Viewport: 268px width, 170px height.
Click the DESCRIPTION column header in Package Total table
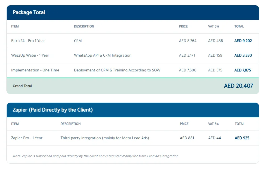click(84, 26)
